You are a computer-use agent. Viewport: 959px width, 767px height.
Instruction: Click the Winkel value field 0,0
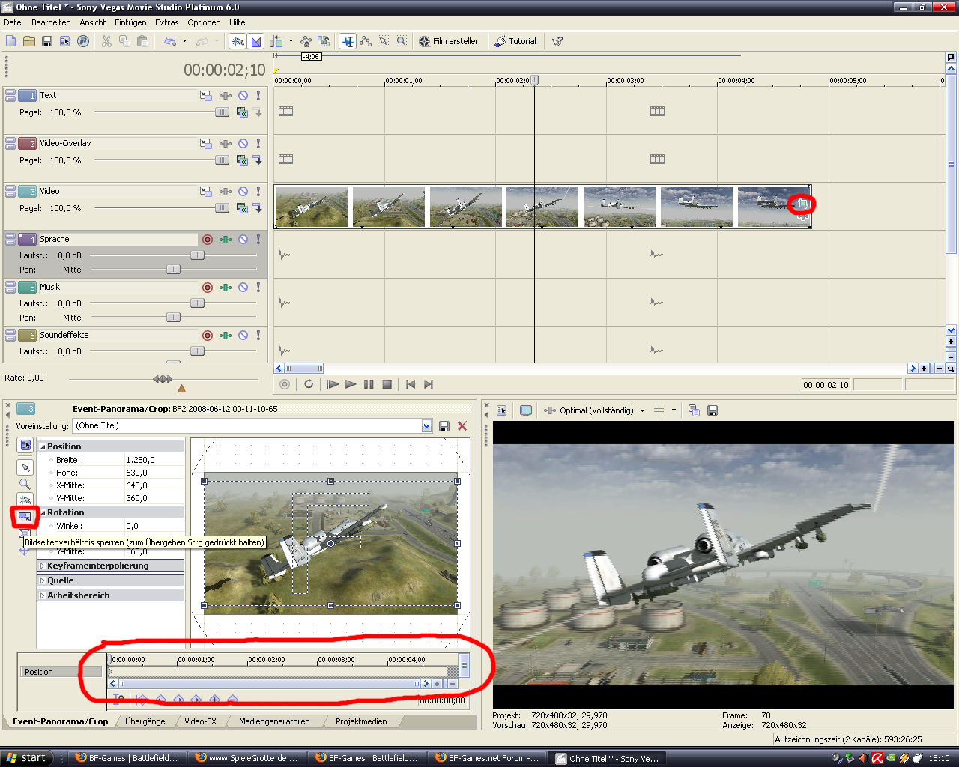[154, 526]
